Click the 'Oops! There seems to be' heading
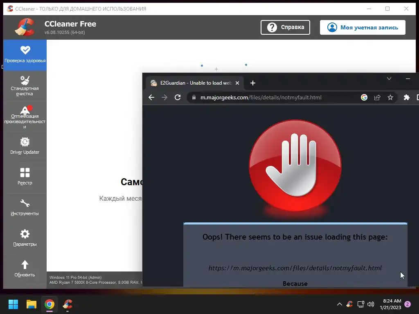 pyautogui.click(x=295, y=237)
